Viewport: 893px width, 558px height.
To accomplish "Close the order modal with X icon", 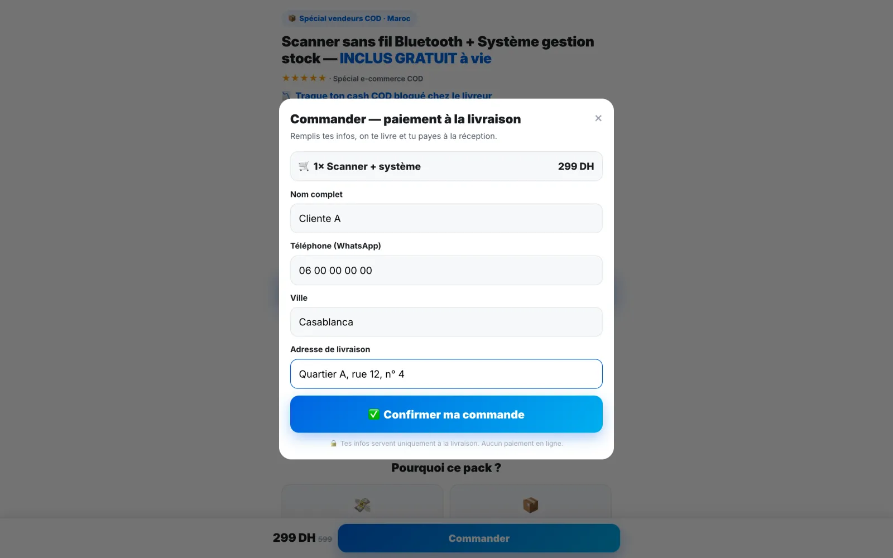I will point(598,118).
